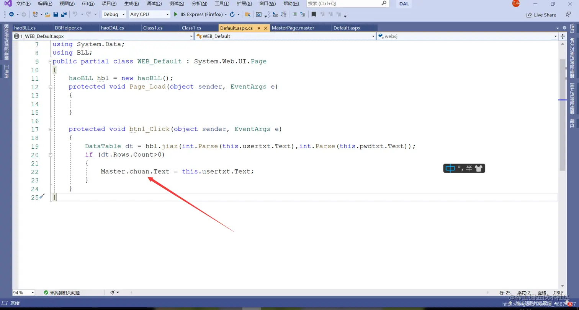The width and height of the screenshot is (579, 310).
Task: Toggle pin on the Default.aspx.cs tab
Action: [258, 28]
